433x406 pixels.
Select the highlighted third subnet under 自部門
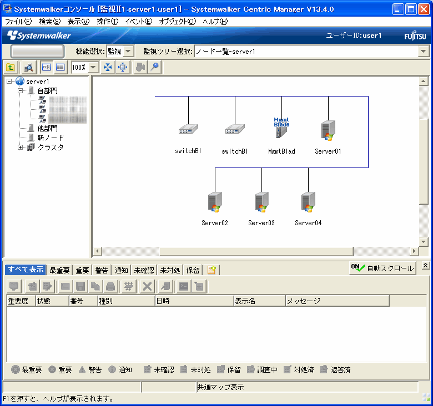[x=67, y=119]
